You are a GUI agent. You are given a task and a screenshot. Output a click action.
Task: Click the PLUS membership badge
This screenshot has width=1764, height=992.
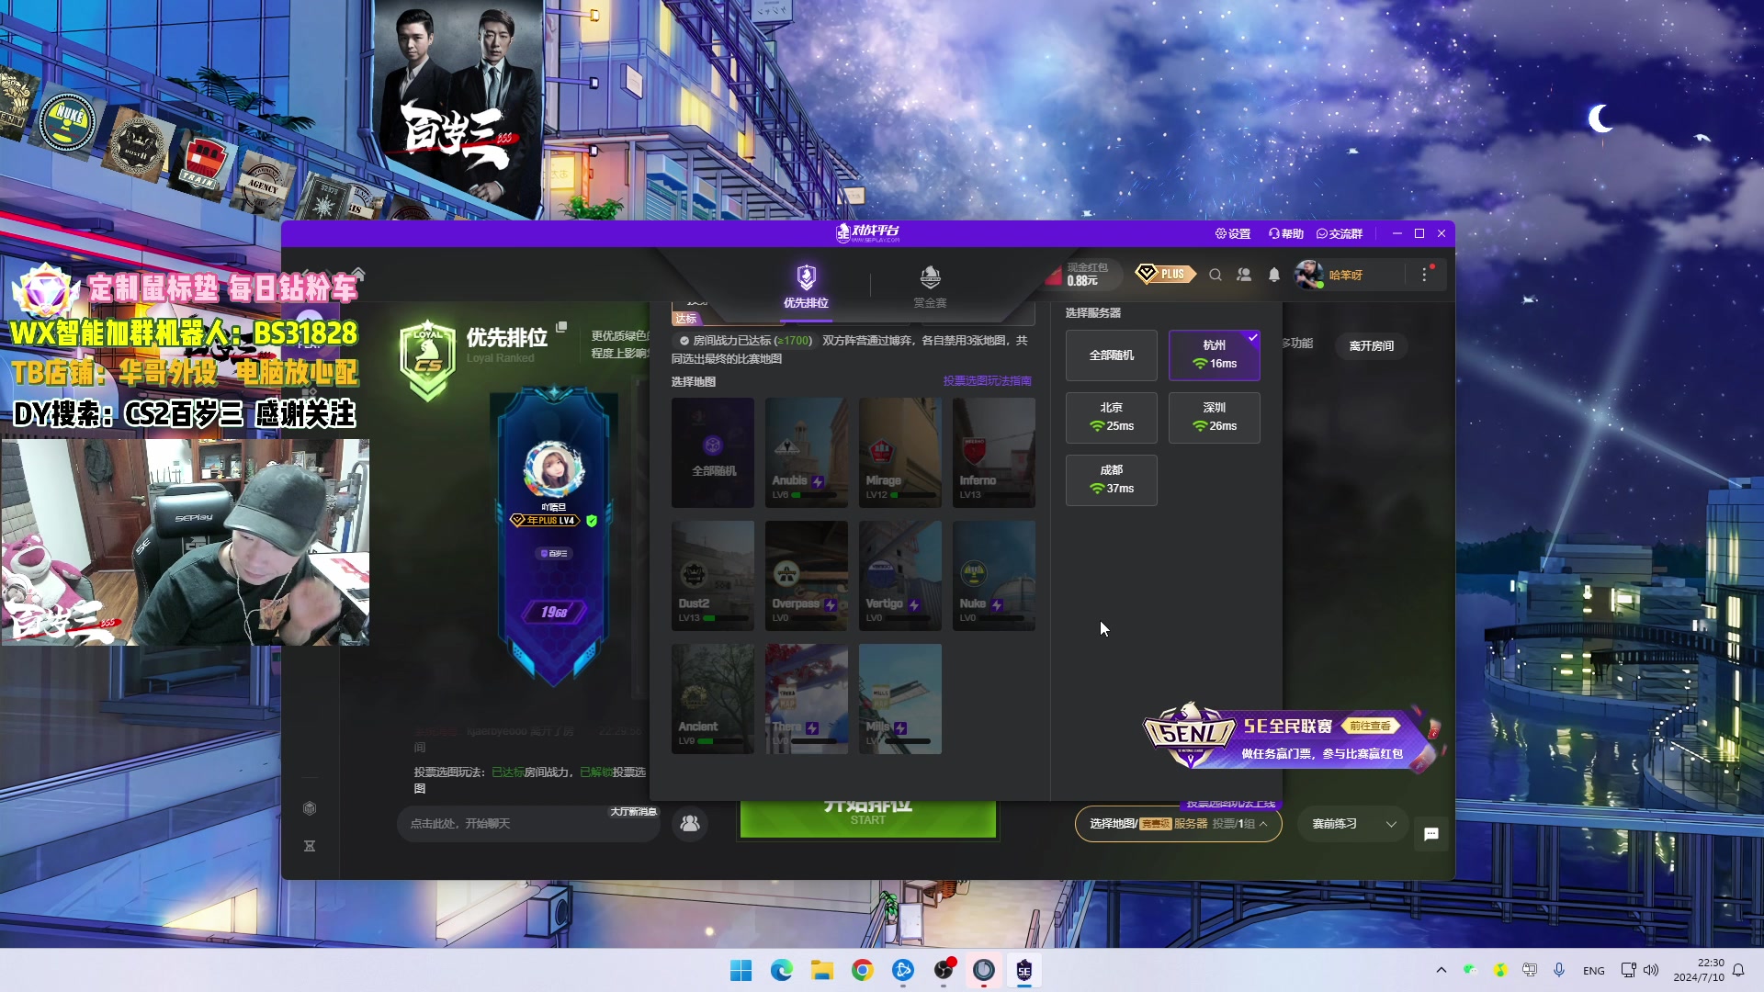click(1165, 274)
